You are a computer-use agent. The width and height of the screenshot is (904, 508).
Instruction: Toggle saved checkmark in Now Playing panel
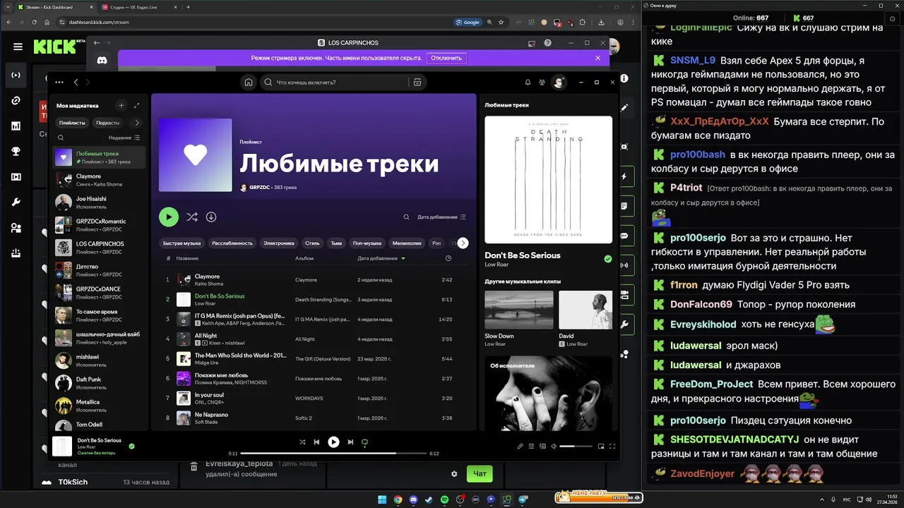click(608, 259)
